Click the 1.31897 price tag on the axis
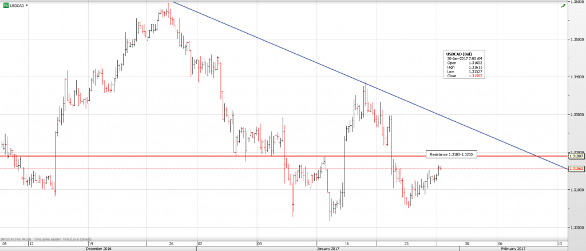 576,156
